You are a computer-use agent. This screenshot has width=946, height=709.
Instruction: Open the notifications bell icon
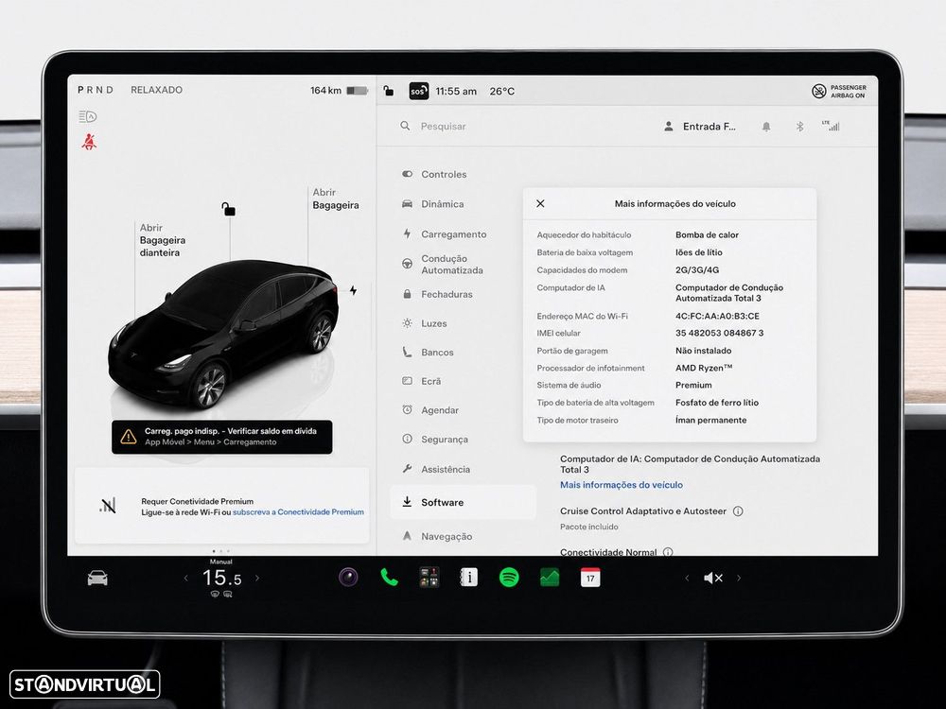766,127
